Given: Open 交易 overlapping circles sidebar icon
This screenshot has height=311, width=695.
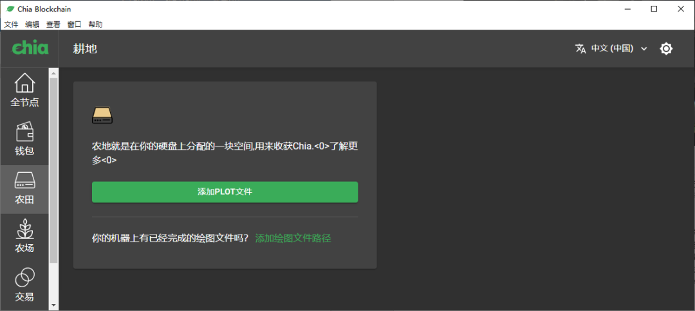Looking at the screenshot, I should [x=24, y=278].
